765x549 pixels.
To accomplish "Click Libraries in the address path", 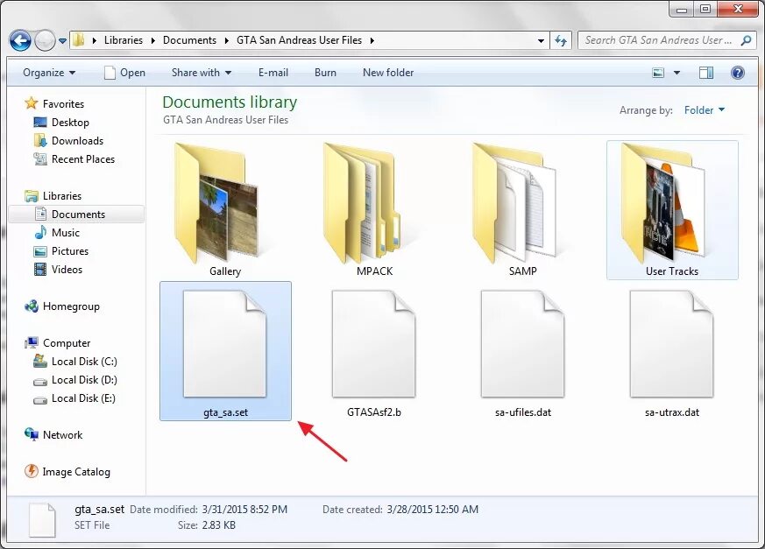I will (x=124, y=40).
